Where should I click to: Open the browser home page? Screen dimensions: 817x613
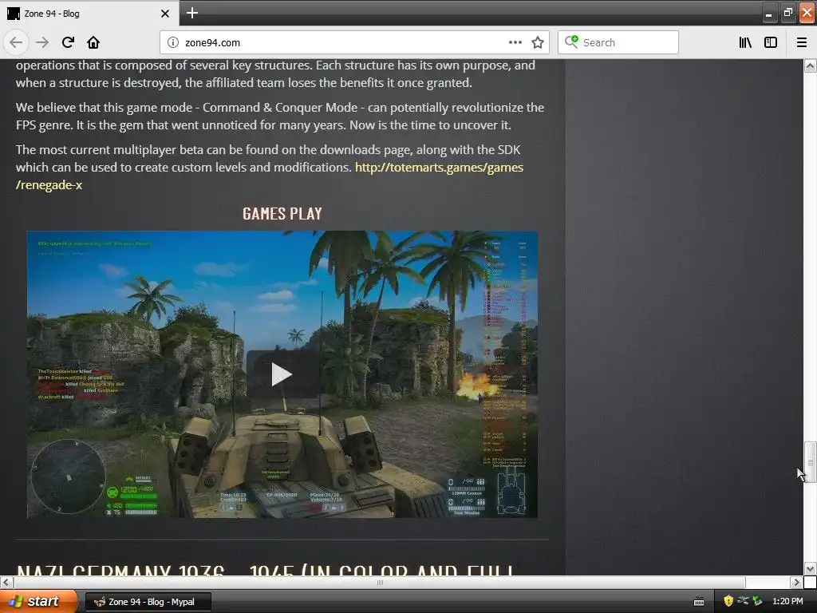tap(93, 42)
